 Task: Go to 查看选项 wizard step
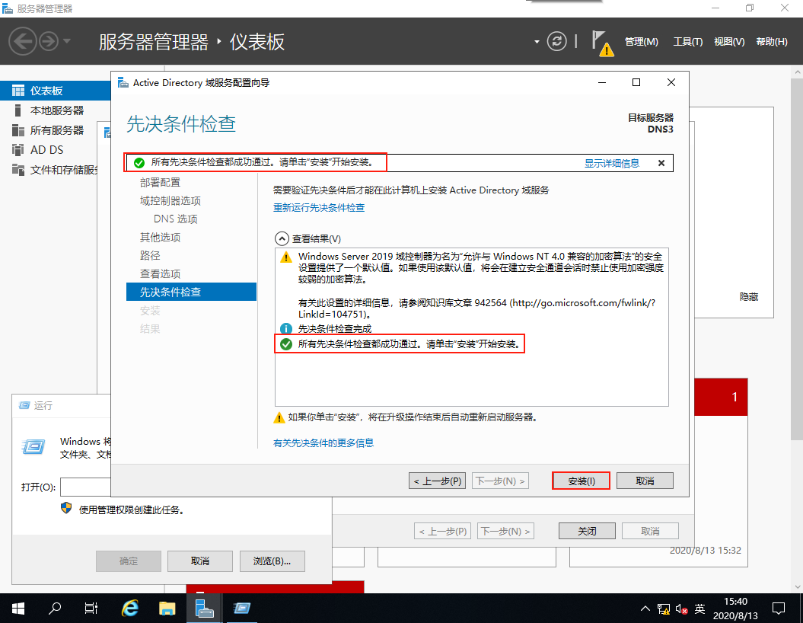coord(160,273)
